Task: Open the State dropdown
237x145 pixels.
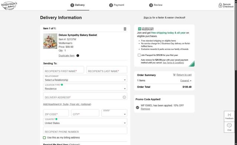Action: [114, 113]
